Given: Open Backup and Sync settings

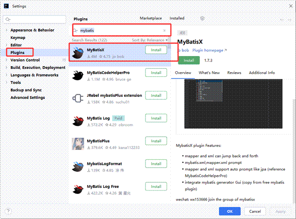Looking at the screenshot, I should [x=26, y=90].
